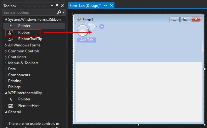The image size is (207, 128).
Task: Click the Toolbox panel title
Action: 10,6
